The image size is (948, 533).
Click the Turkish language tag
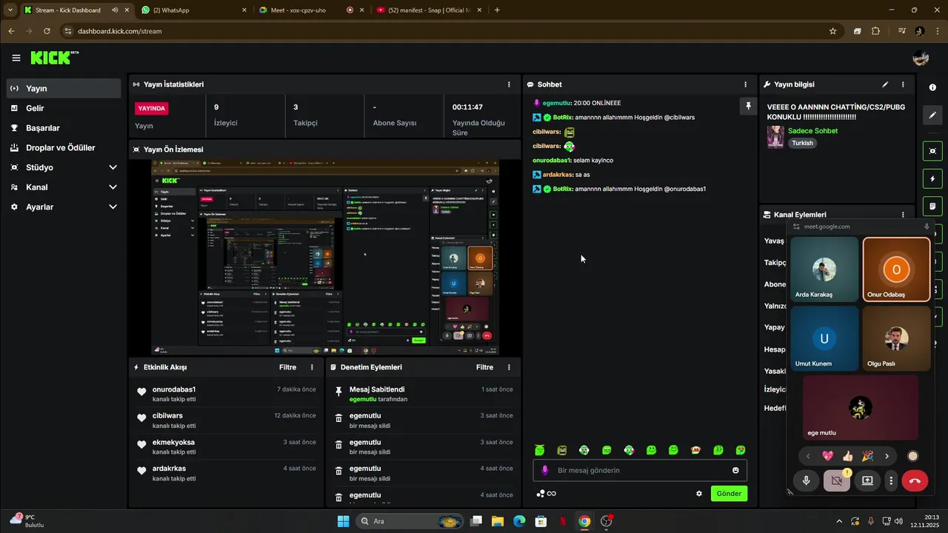[802, 143]
